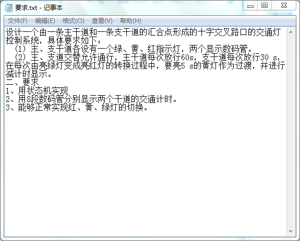Maximize the Notepad window
This screenshot has height=241, width=300.
(x=265, y=5)
